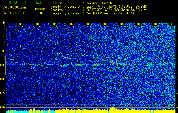Click observer name Takanori Kawachi

point(100,3)
